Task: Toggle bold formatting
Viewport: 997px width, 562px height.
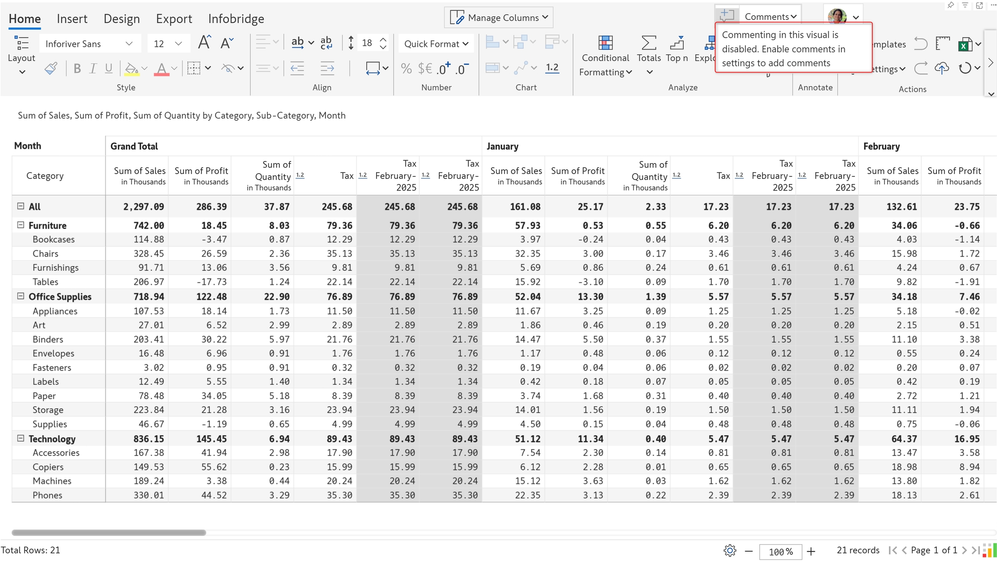Action: tap(77, 68)
